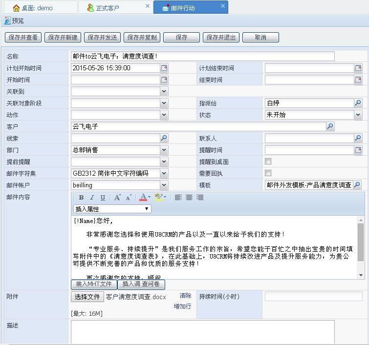Toggle bold formatting in email editor

81,198
